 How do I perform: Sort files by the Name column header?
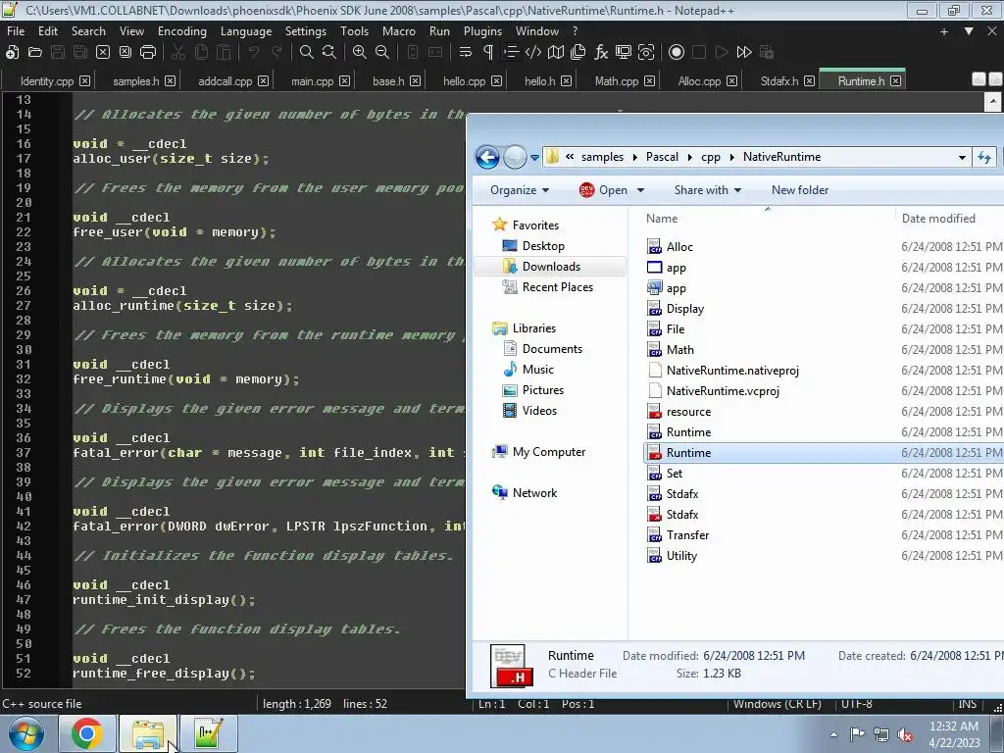point(767,219)
